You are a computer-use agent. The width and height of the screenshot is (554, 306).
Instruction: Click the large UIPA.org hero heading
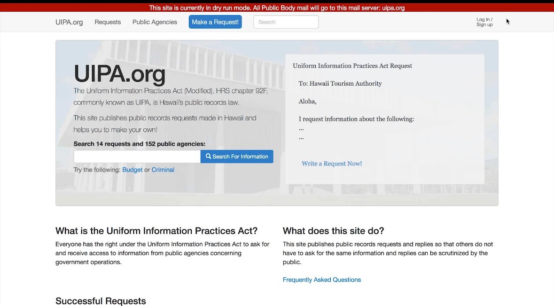[x=119, y=74]
